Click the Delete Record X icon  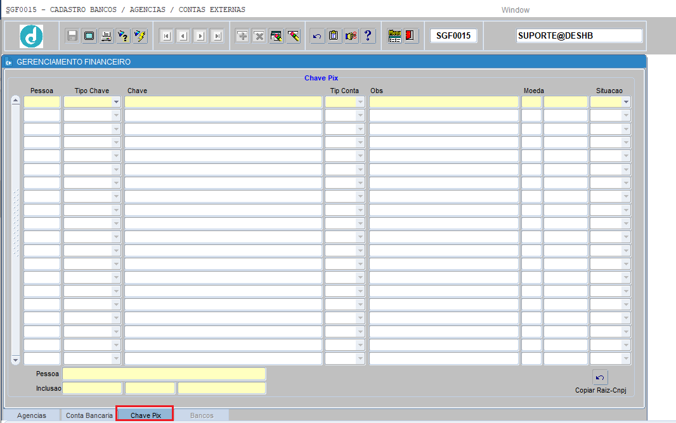259,35
